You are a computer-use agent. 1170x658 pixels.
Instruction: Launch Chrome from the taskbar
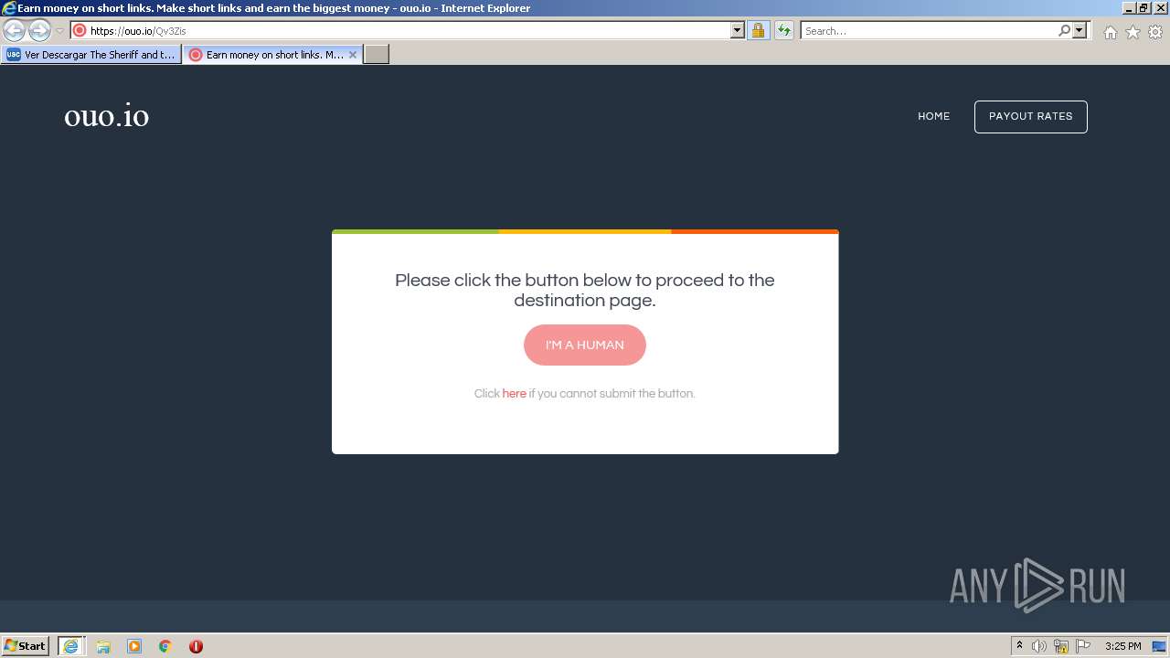coord(165,646)
